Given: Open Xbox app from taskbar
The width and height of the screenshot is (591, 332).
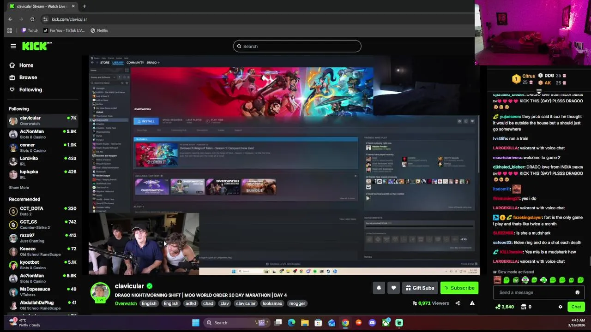Looking at the screenshot, I should 386,323.
